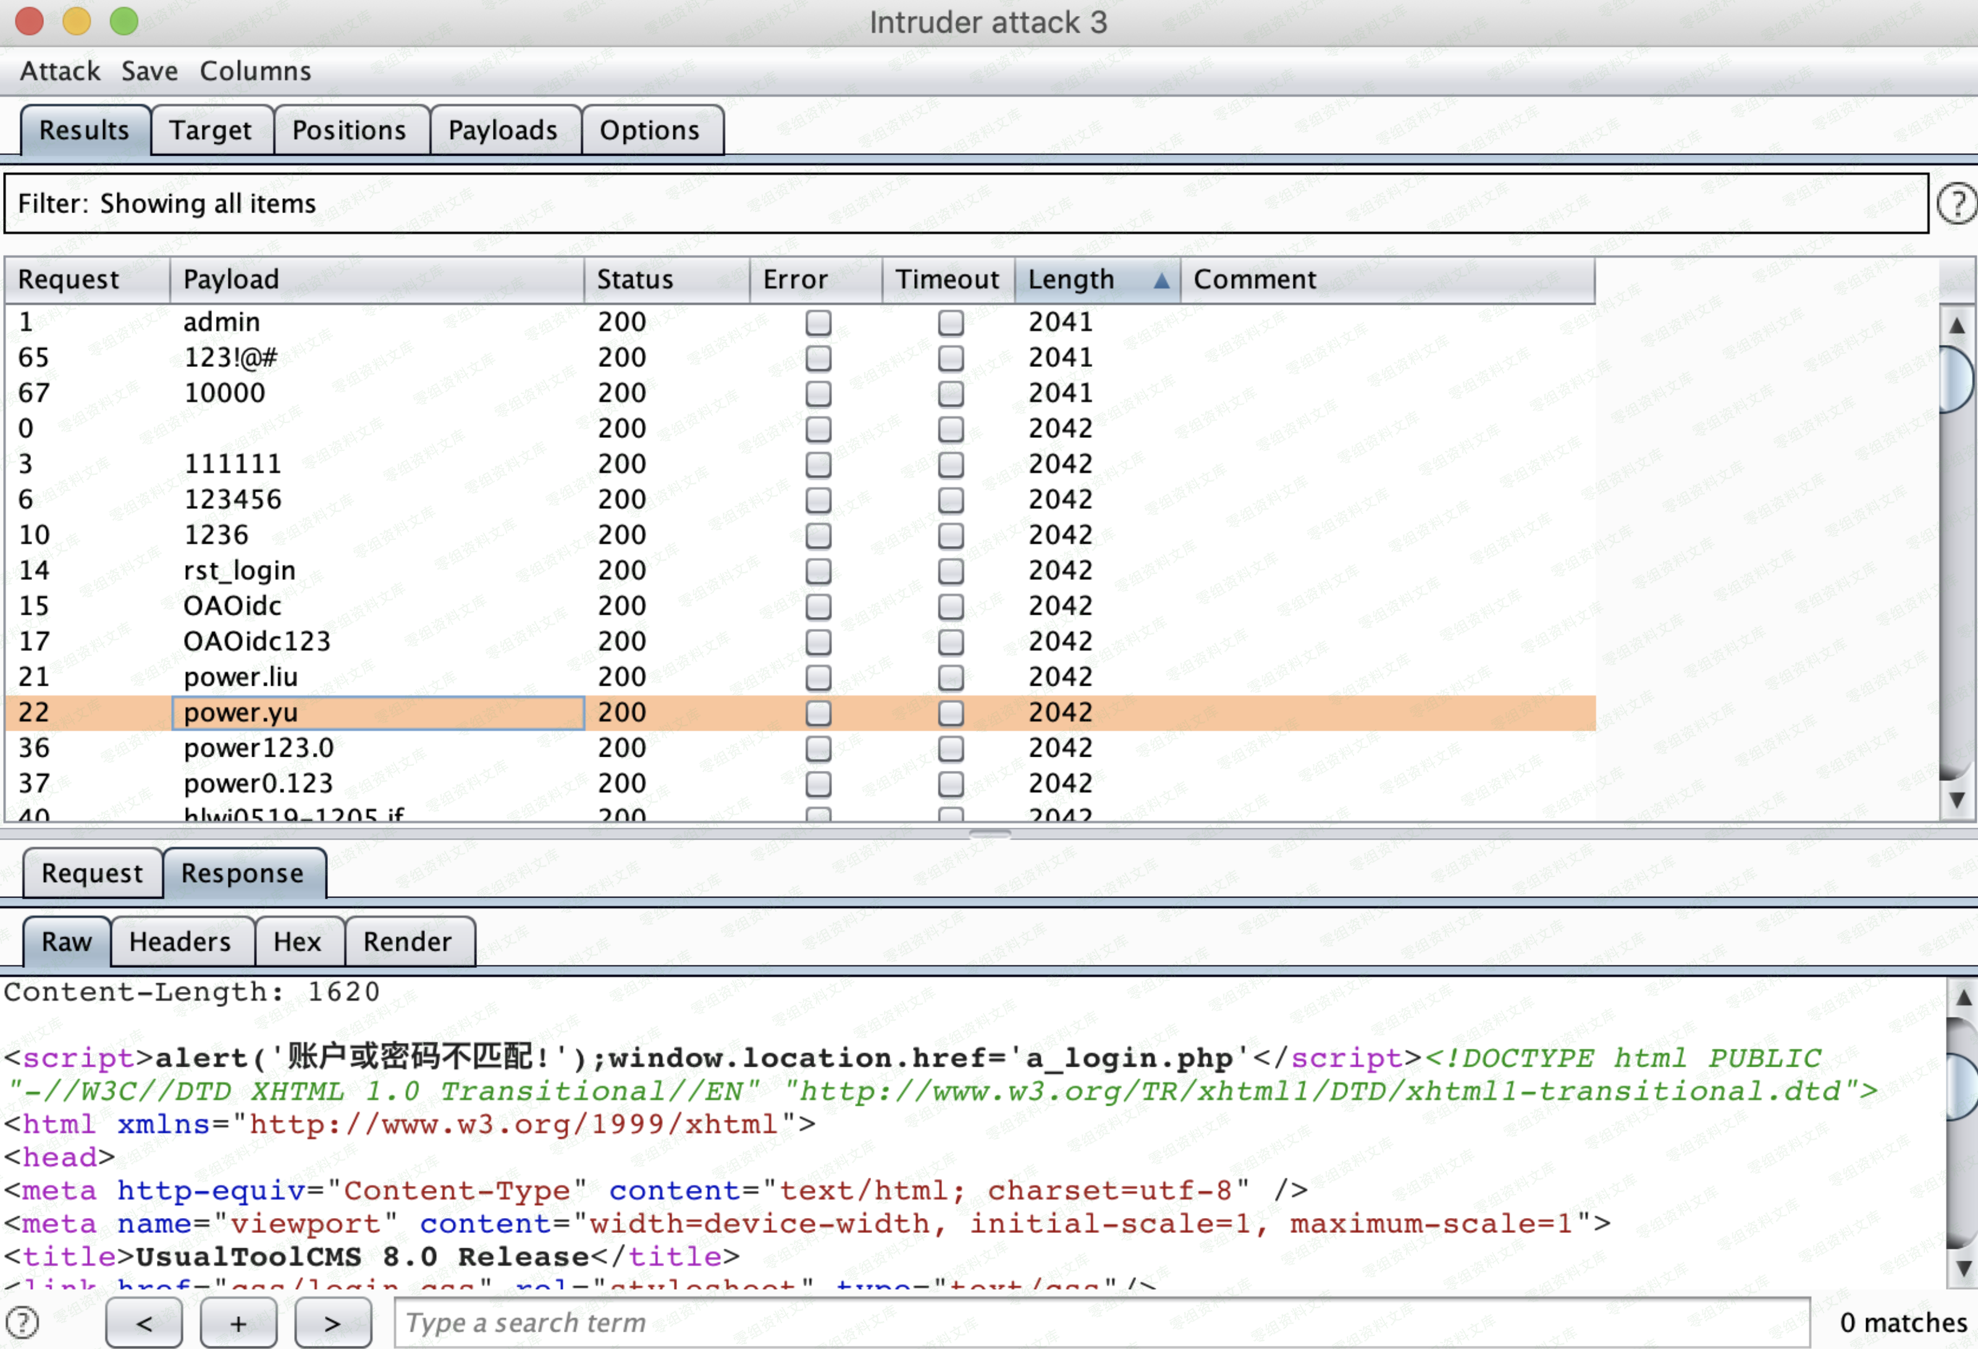The width and height of the screenshot is (1978, 1349).
Task: Click the search term input field
Action: tap(1101, 1322)
